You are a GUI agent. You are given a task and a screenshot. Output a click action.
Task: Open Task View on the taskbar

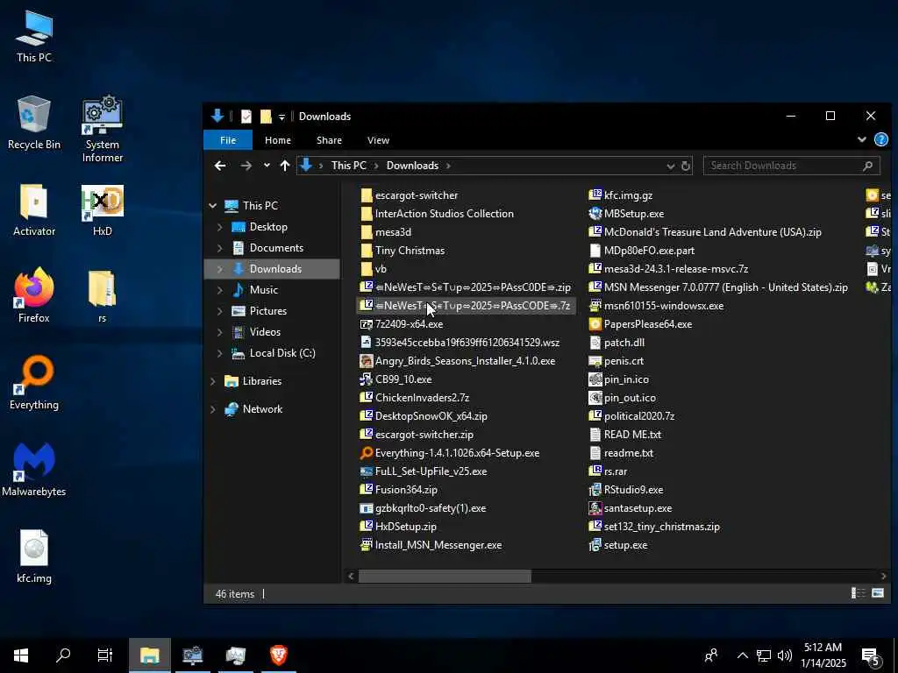tap(105, 655)
